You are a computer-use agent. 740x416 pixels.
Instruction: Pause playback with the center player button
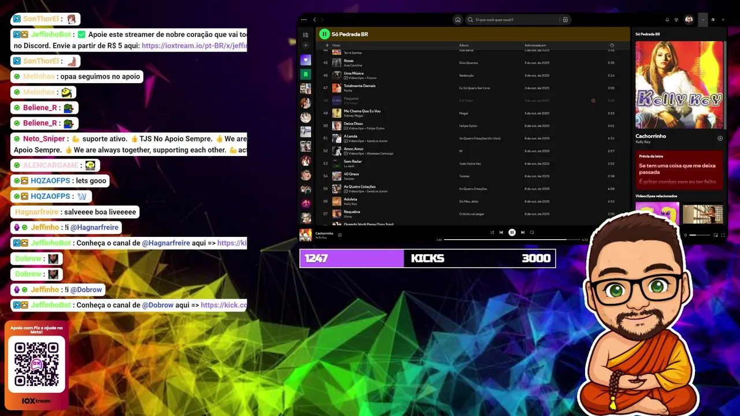pos(512,232)
